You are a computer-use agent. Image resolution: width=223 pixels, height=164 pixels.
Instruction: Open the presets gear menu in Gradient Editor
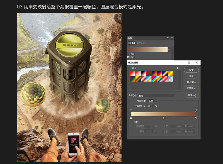click(x=178, y=68)
